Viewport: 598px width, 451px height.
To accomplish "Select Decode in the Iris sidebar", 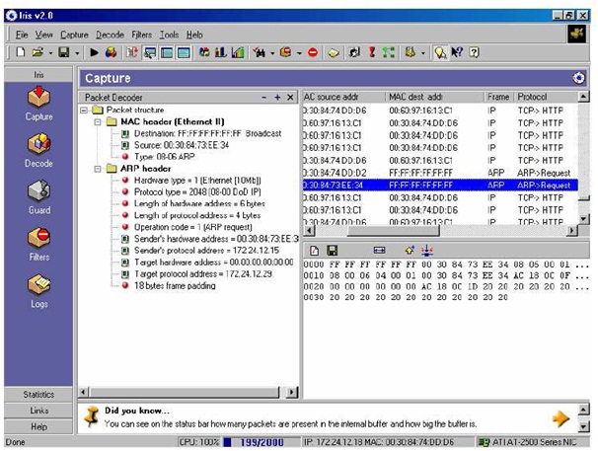I will (38, 150).
